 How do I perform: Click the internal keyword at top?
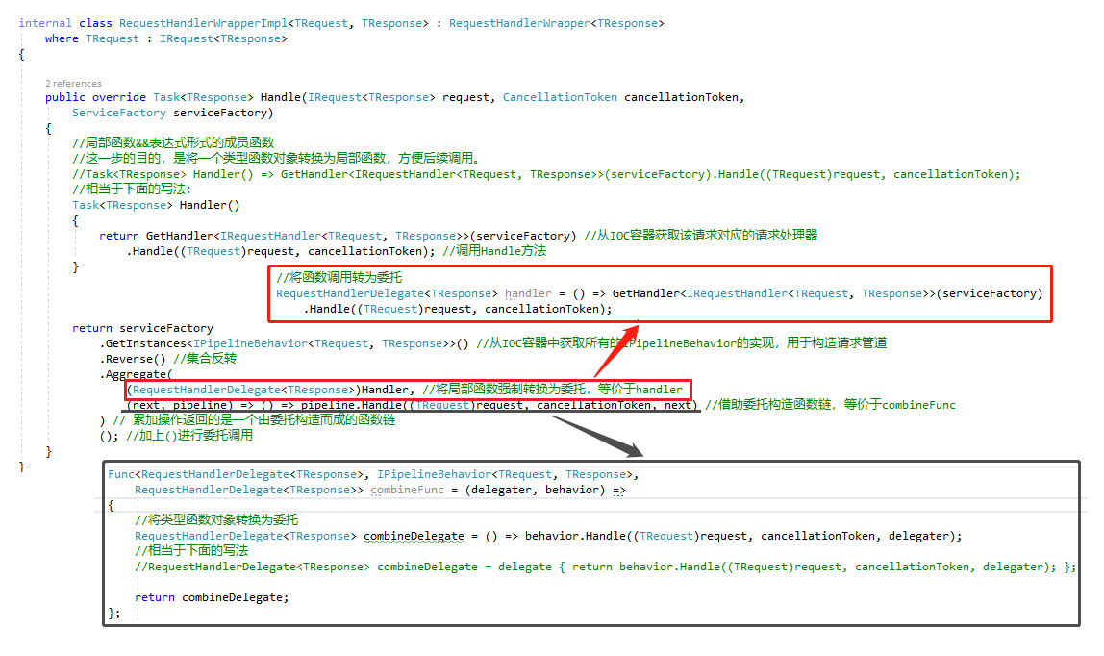click(45, 23)
